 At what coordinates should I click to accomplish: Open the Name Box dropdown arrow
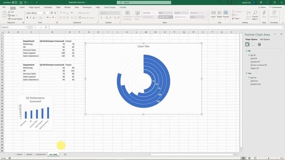[x=26, y=27]
